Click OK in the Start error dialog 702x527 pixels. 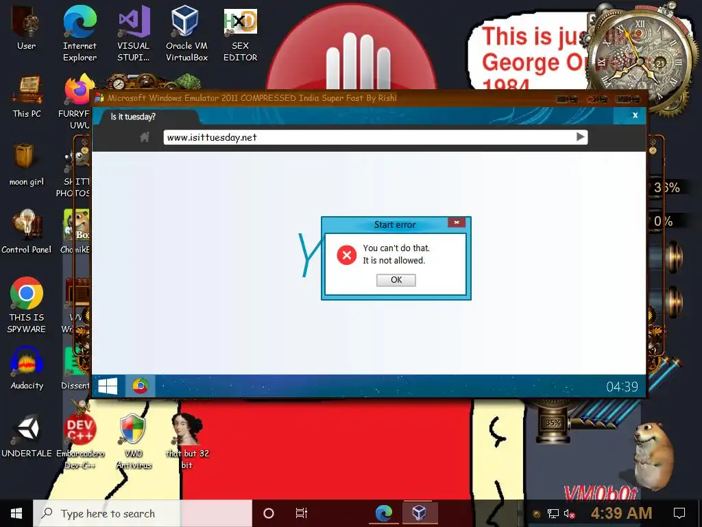396,280
